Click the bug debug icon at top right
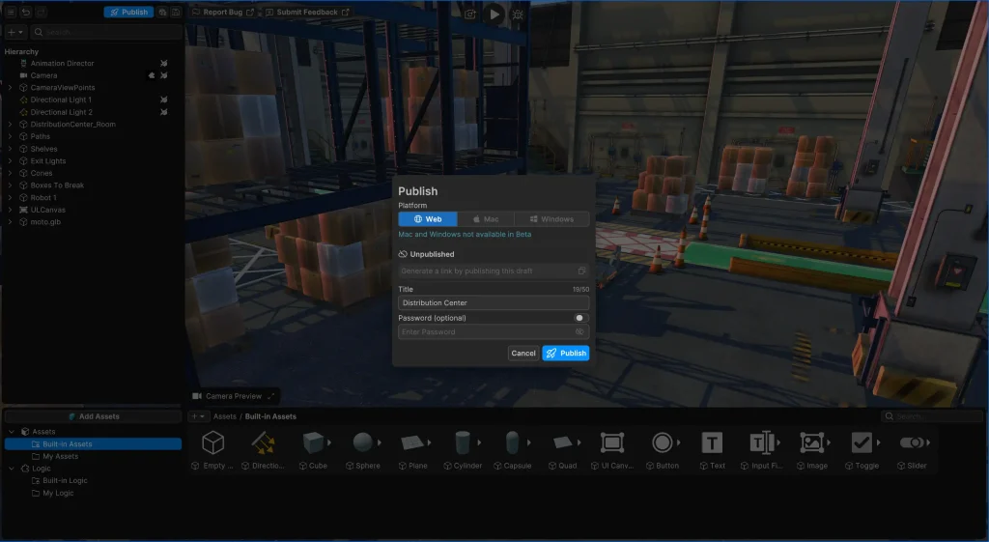The width and height of the screenshot is (989, 542). tap(519, 14)
